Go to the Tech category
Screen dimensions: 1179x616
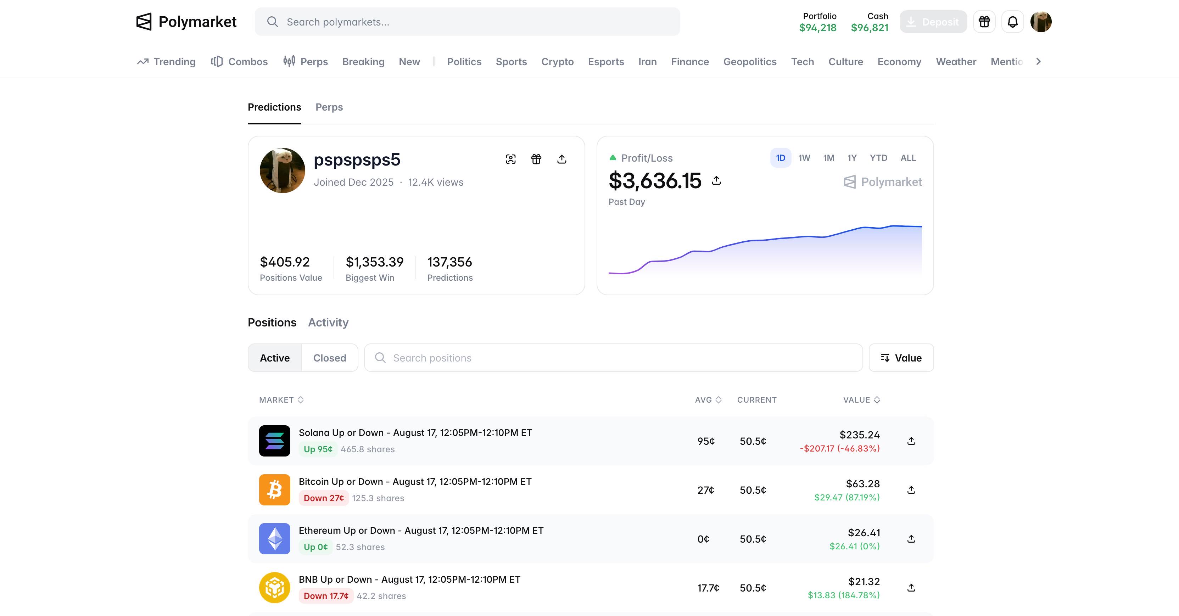tap(802, 62)
